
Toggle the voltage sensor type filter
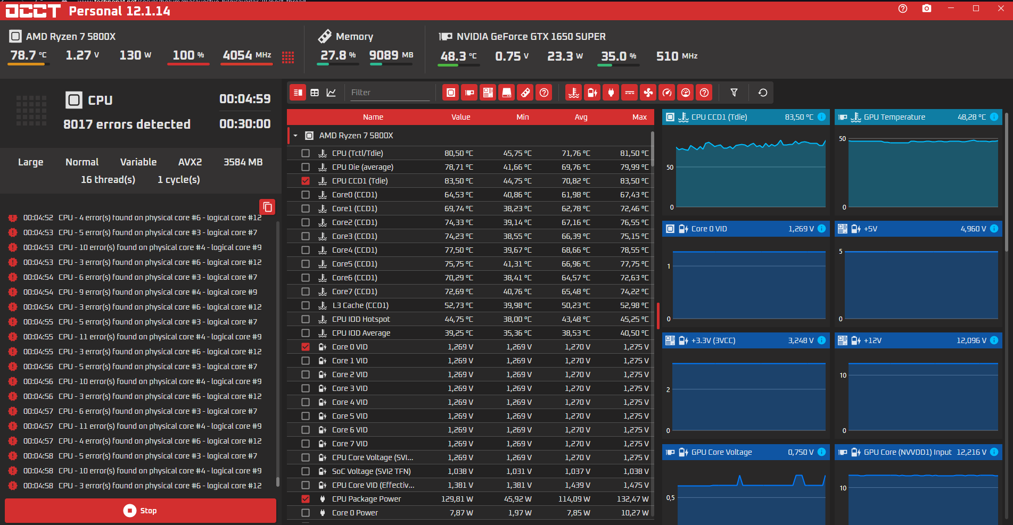(x=592, y=93)
